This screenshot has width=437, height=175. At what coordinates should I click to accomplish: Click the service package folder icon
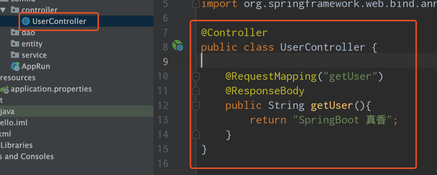[x=15, y=55]
